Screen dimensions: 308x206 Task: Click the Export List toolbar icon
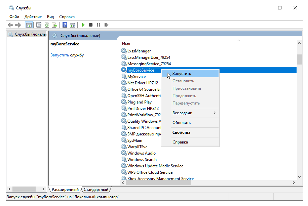(x=54, y=25)
